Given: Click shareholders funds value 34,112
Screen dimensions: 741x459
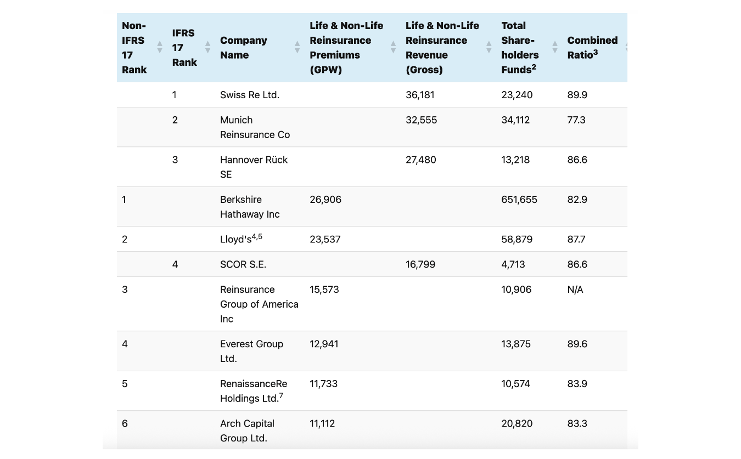Looking at the screenshot, I should (x=515, y=120).
